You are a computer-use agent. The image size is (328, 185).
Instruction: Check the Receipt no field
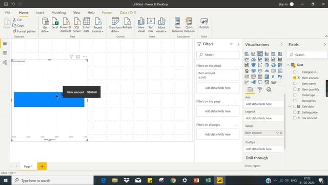[295, 101]
